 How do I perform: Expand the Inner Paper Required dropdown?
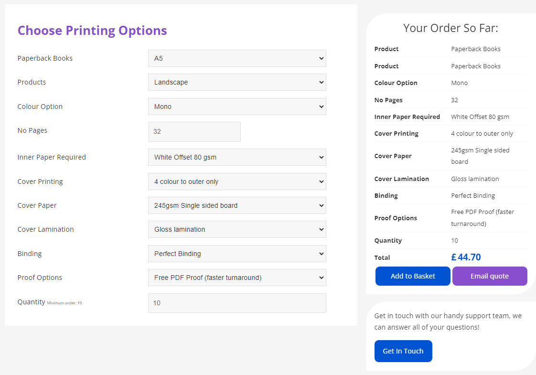[x=237, y=157]
